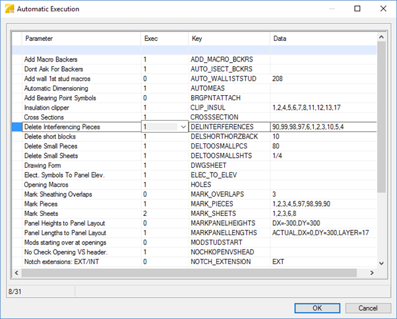
Task: Sort by the Parameter column header
Action: pyautogui.click(x=80, y=39)
